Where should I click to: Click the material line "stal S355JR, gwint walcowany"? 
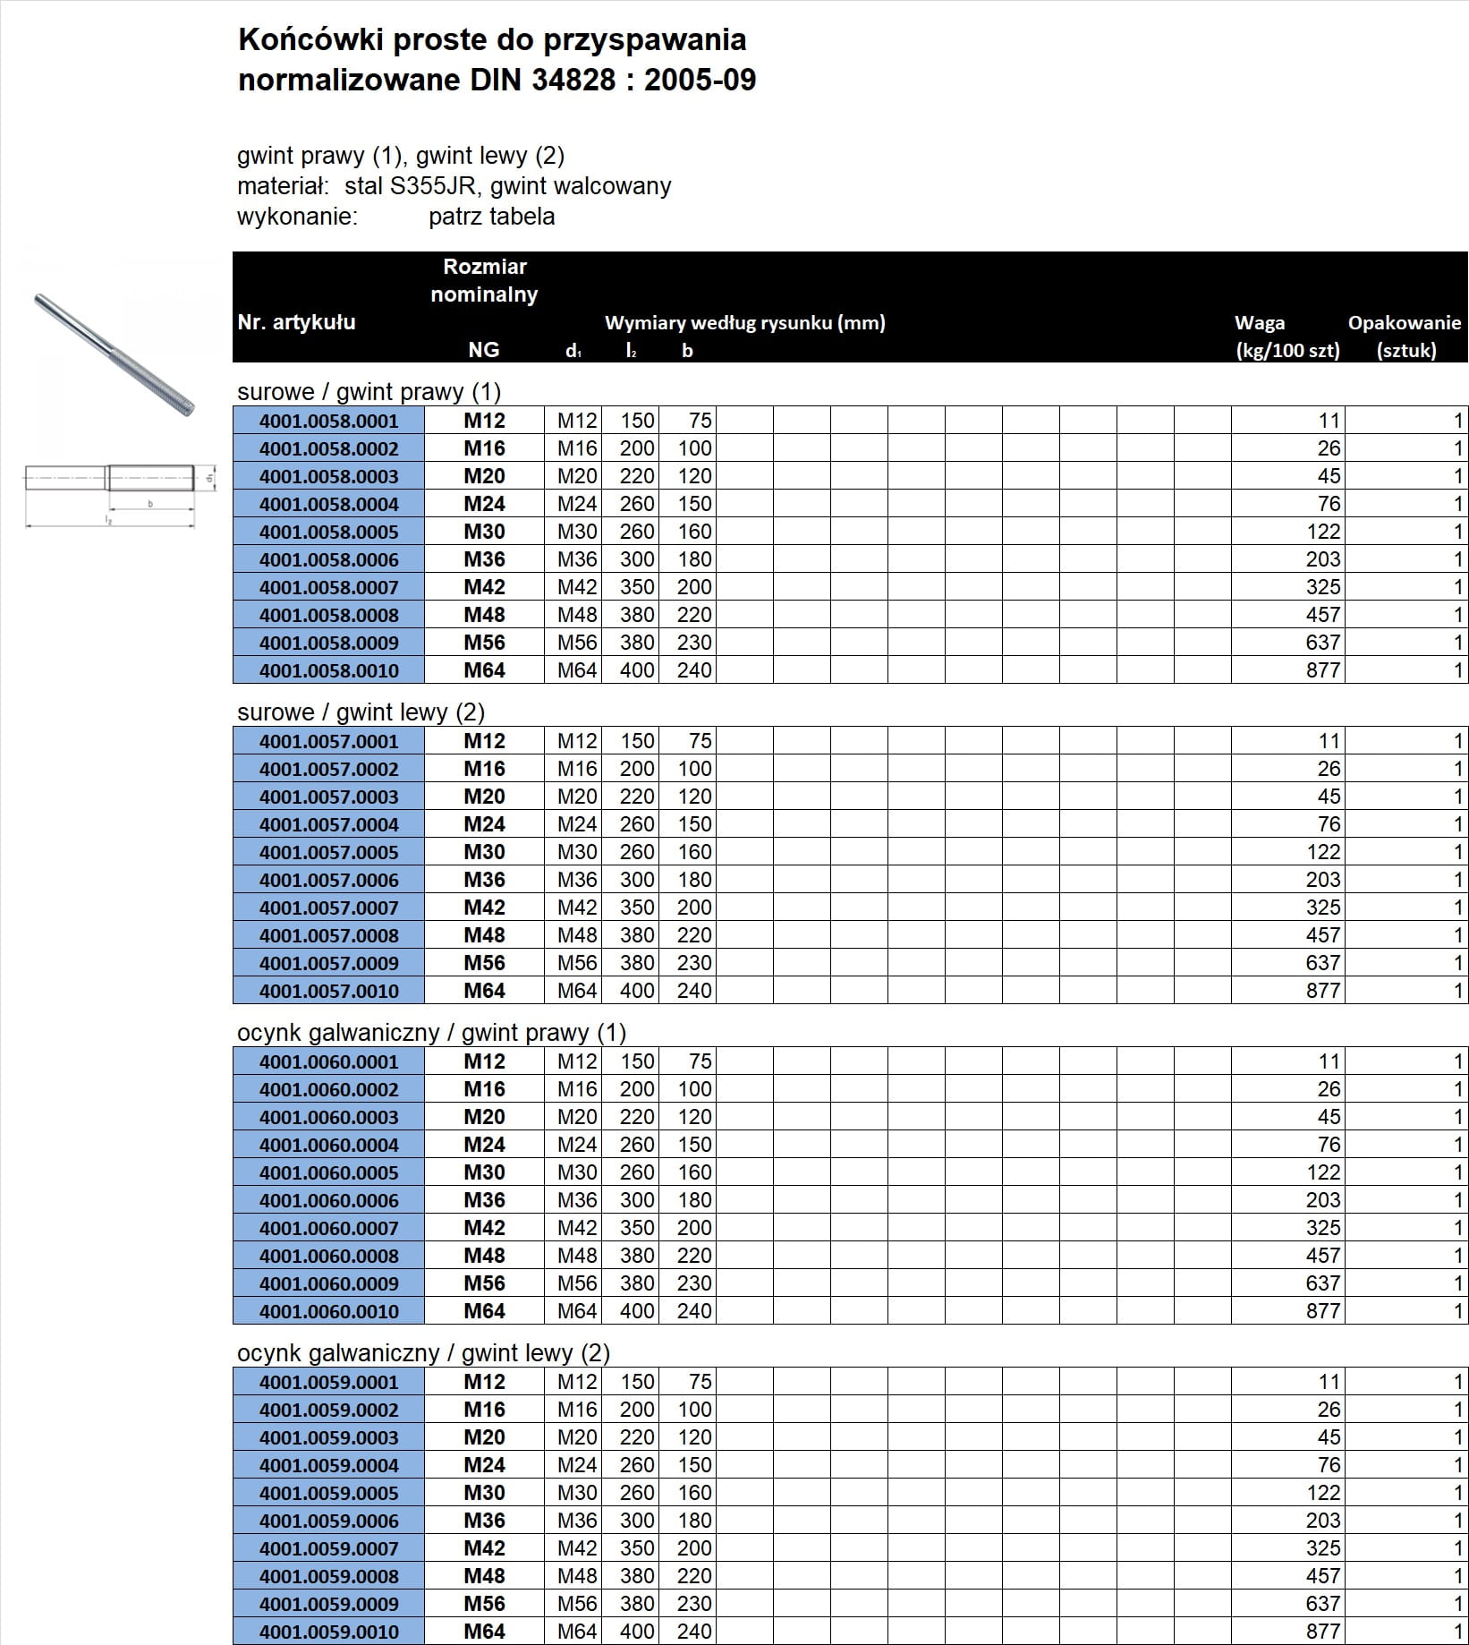point(507,186)
